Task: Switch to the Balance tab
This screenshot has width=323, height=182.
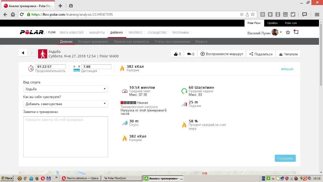Action: tap(201, 42)
